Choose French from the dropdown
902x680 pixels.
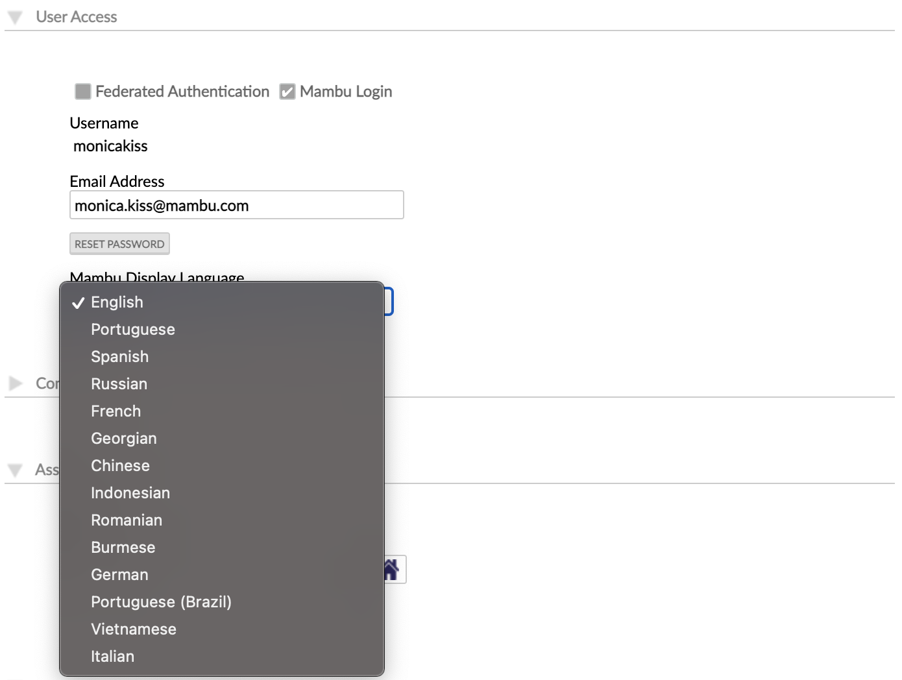pyautogui.click(x=116, y=411)
